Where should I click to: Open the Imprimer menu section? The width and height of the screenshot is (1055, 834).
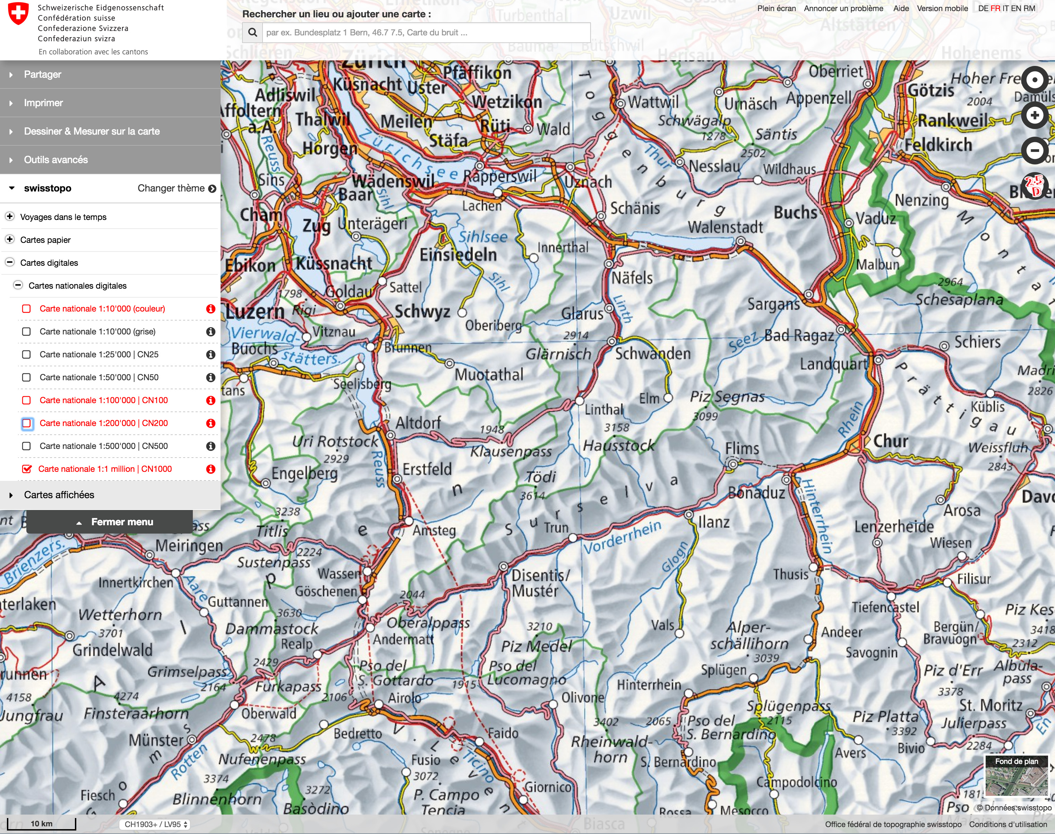point(43,103)
